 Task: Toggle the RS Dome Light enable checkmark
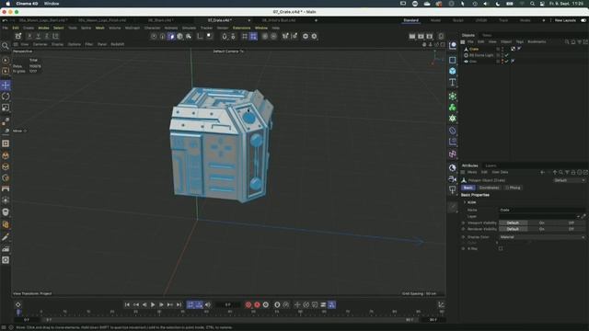pos(507,55)
